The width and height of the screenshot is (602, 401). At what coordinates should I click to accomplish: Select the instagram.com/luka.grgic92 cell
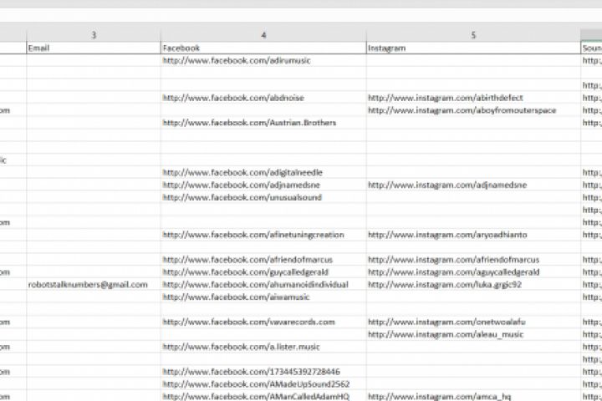(x=473, y=285)
